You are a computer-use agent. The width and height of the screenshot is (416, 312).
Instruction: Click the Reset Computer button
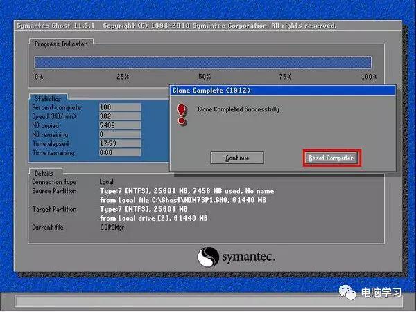(331, 158)
